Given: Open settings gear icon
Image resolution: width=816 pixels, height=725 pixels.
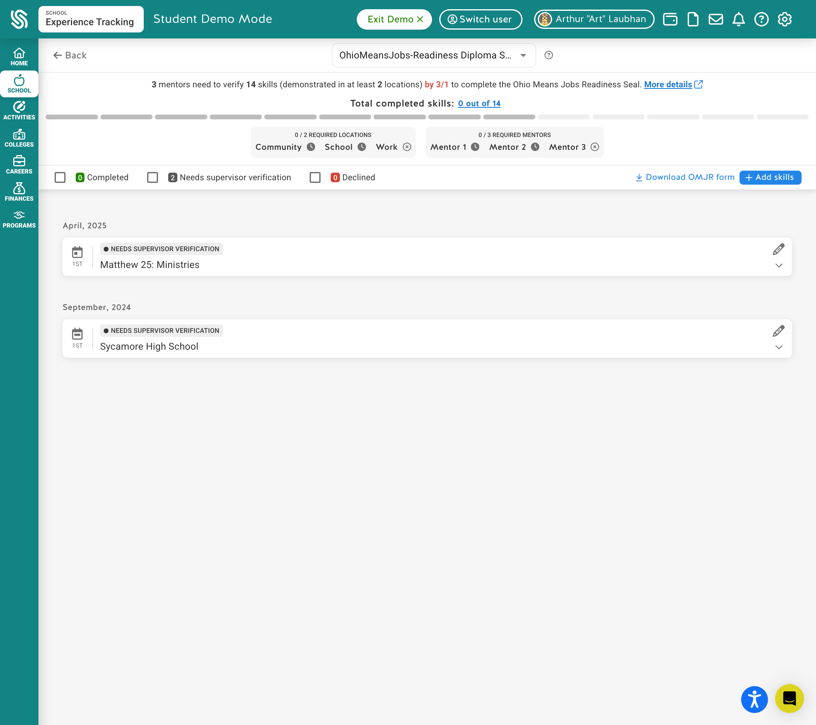Looking at the screenshot, I should click(784, 19).
